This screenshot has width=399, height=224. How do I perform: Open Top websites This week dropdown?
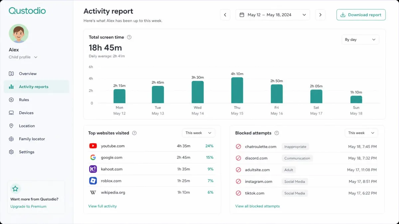pyautogui.click(x=199, y=133)
